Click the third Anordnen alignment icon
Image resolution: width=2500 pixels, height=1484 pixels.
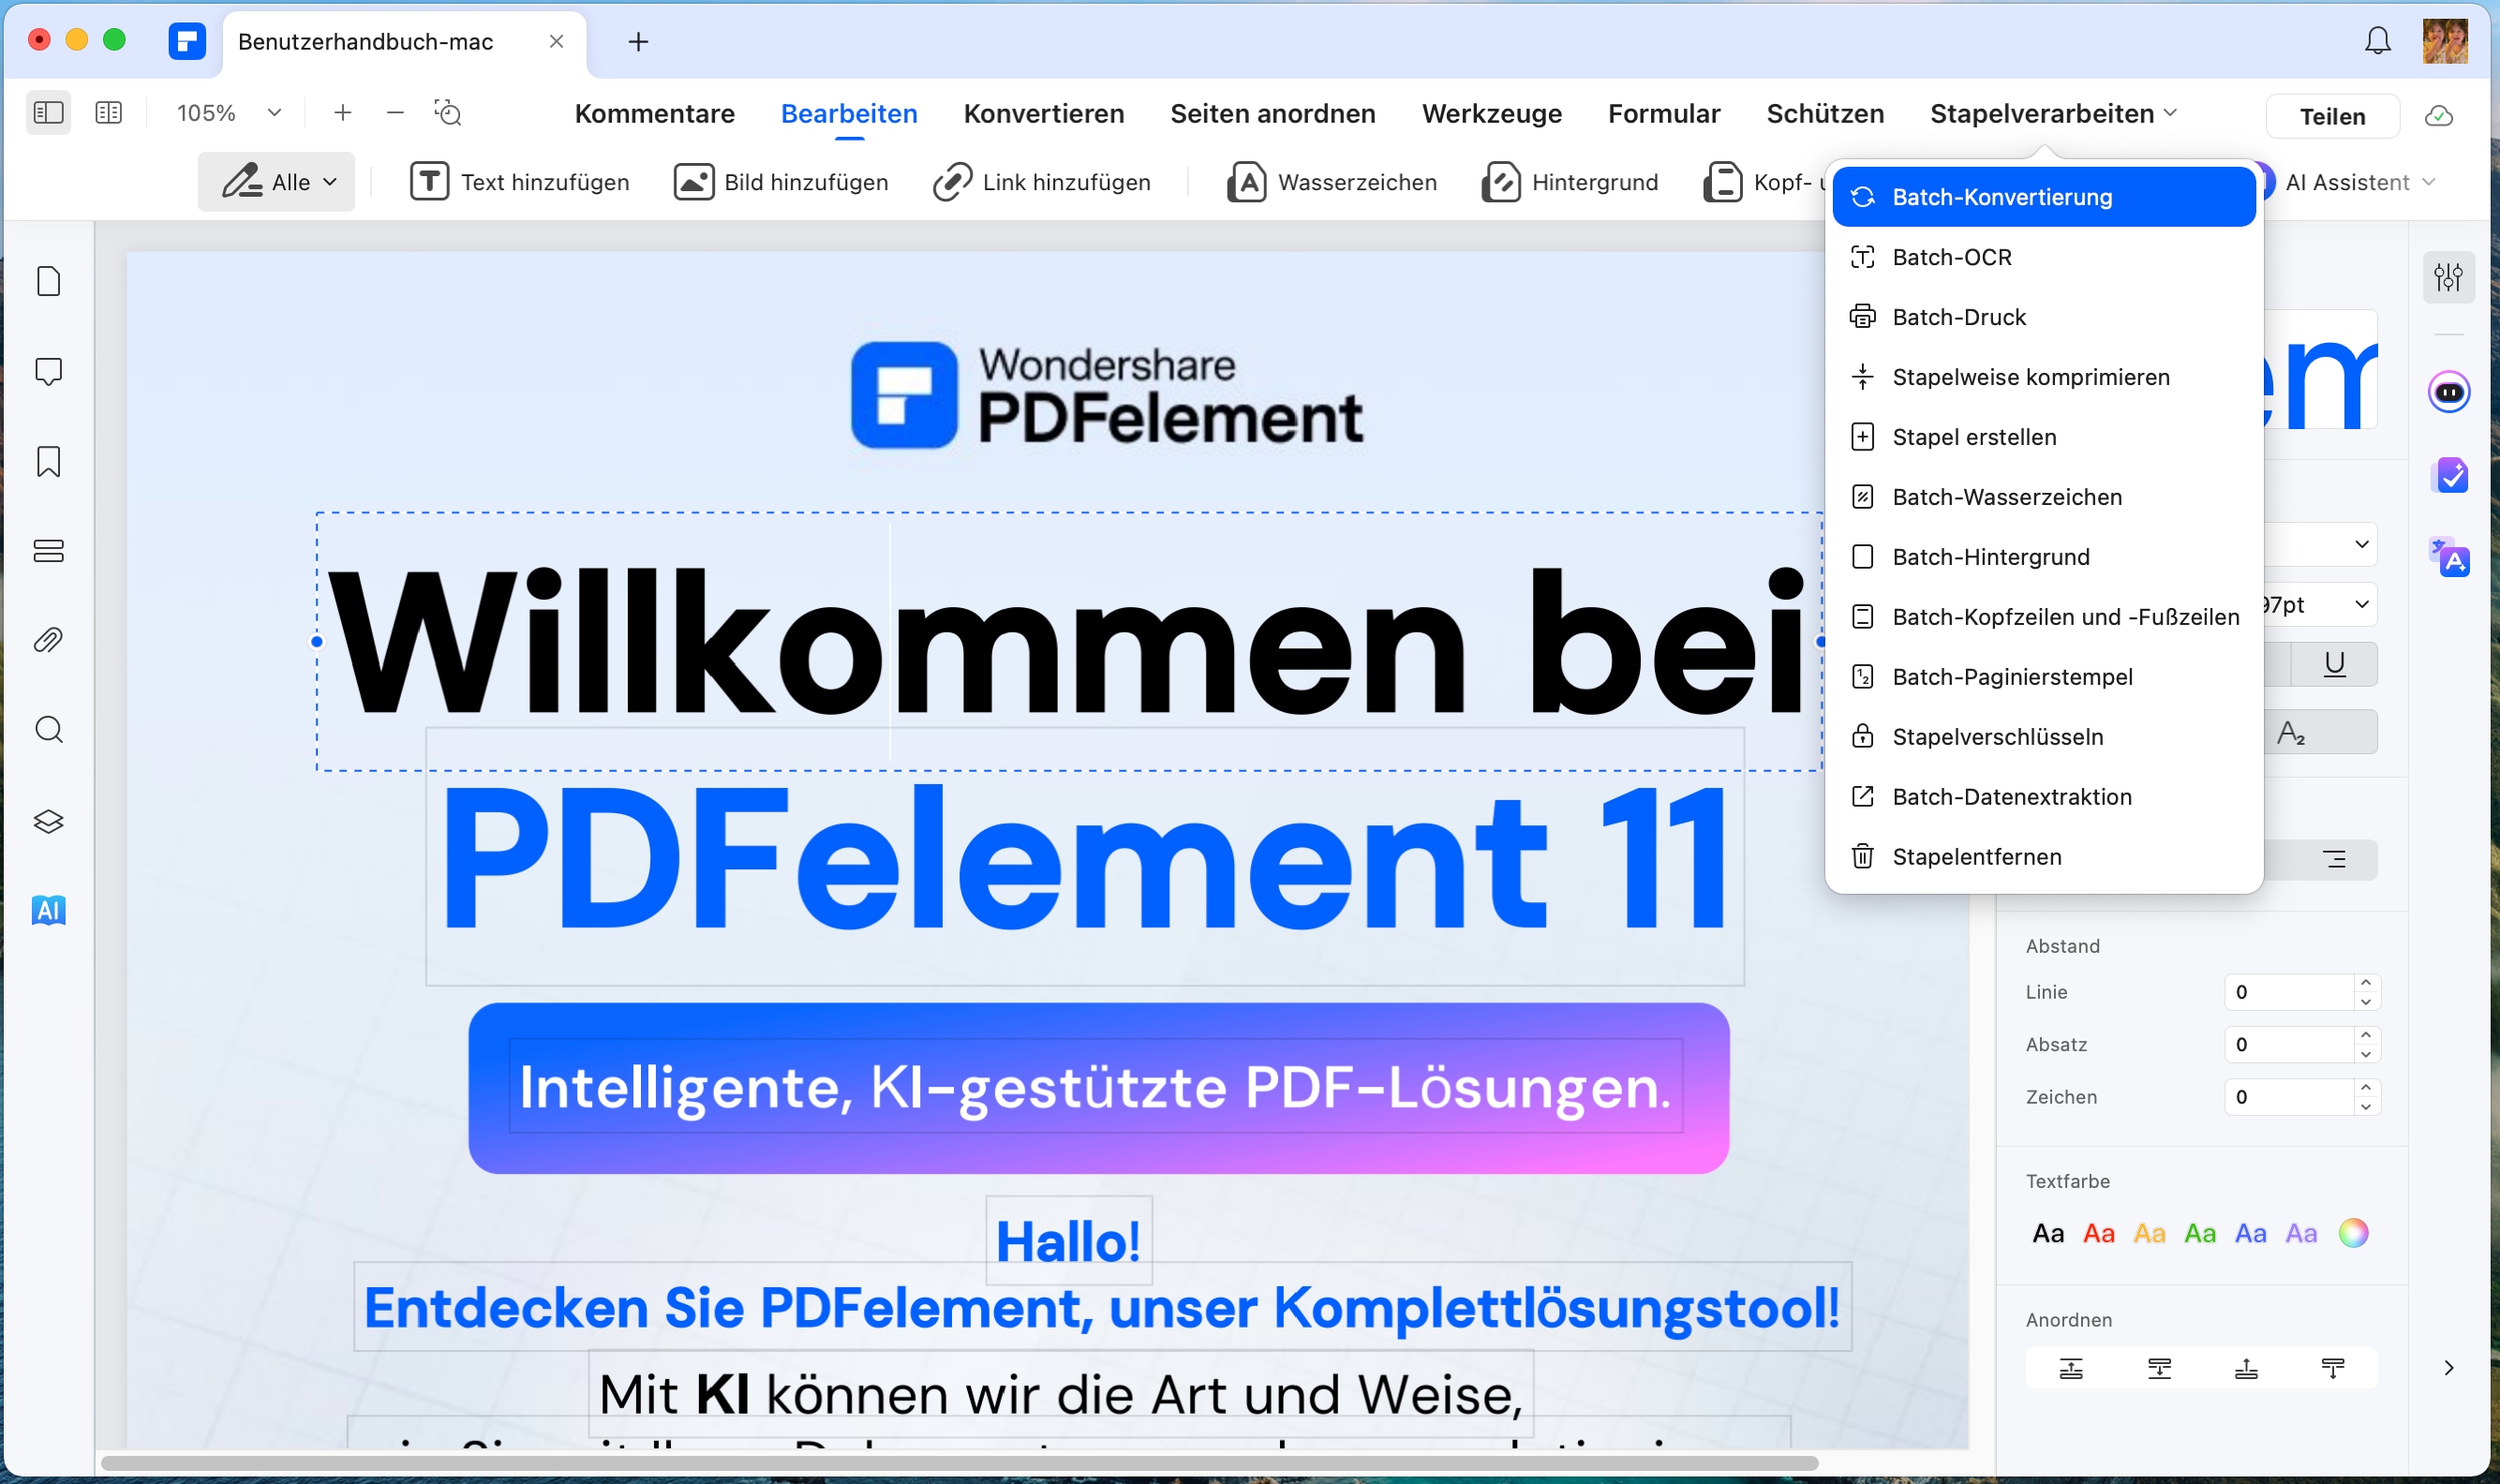pyautogui.click(x=2246, y=1368)
